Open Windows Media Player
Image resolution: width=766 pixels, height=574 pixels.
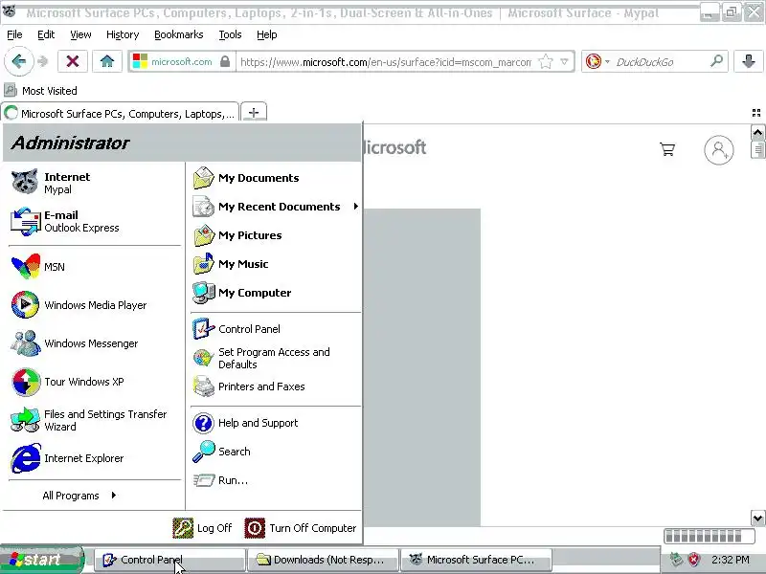coord(95,305)
